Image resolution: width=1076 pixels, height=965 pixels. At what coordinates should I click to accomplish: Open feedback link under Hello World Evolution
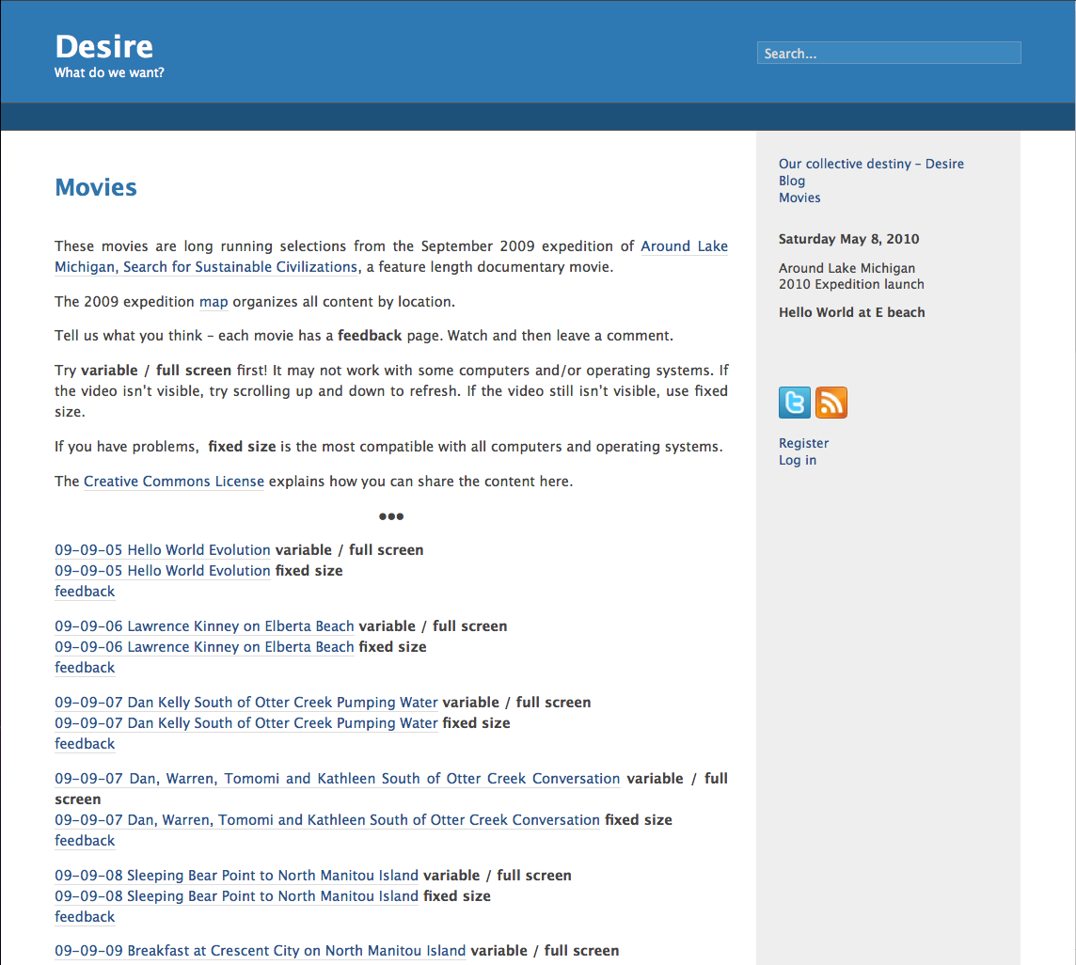(85, 591)
